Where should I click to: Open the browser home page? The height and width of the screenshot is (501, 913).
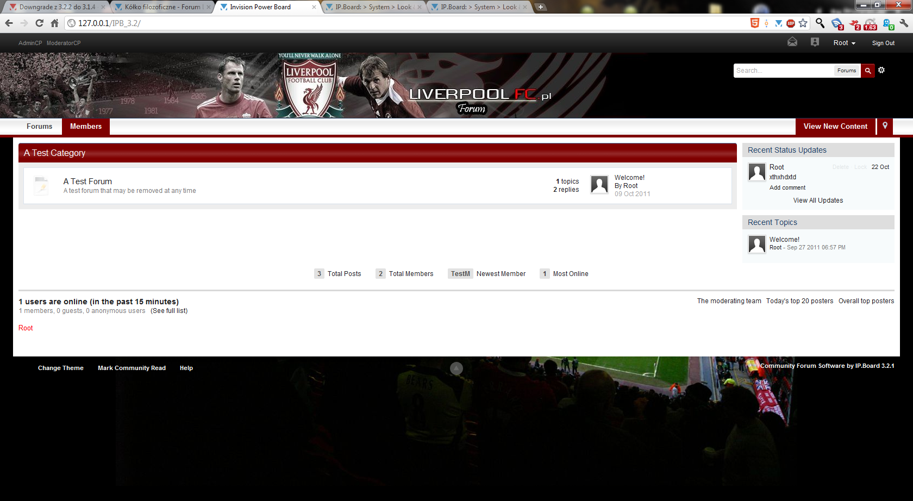coord(54,23)
